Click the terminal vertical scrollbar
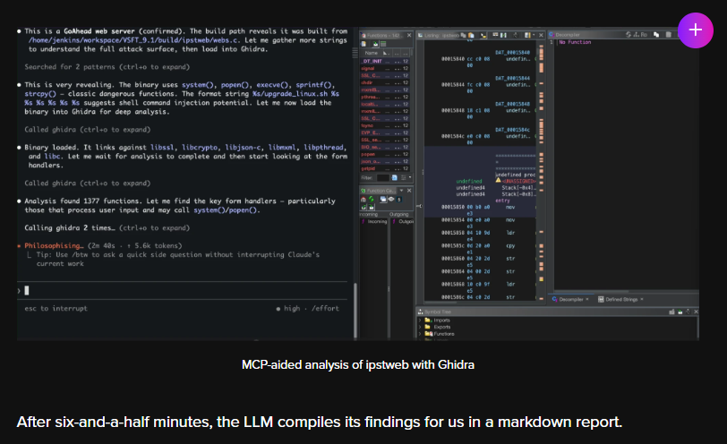 (x=355, y=309)
